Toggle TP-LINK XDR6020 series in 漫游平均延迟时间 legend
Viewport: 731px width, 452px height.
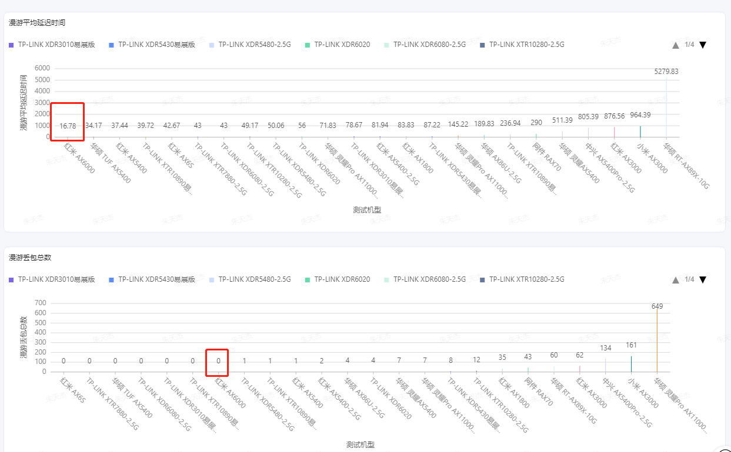[x=338, y=45]
